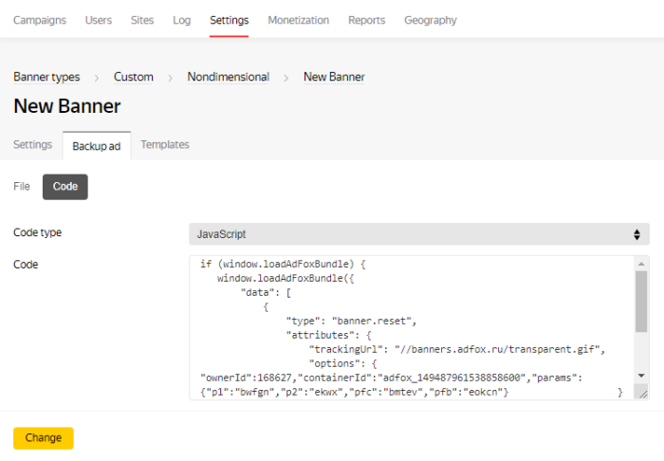Expand the Code type JavaScript dropdown
This screenshot has height=461, width=664.
point(418,233)
